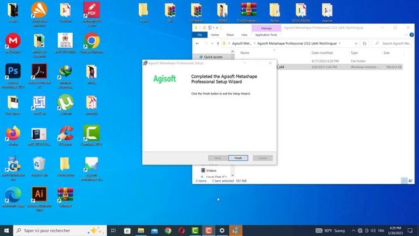Open the EDUCATION folder on desktop
419x236 pixels.
(x=301, y=12)
